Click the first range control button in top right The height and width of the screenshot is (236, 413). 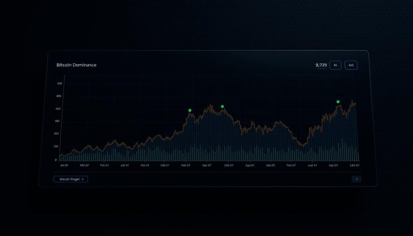click(x=335, y=65)
